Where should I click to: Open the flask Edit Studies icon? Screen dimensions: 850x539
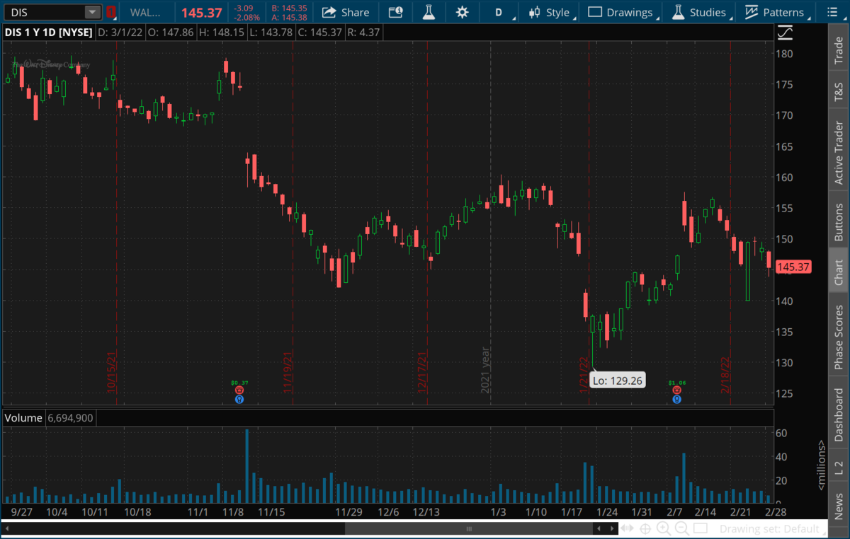click(x=429, y=12)
